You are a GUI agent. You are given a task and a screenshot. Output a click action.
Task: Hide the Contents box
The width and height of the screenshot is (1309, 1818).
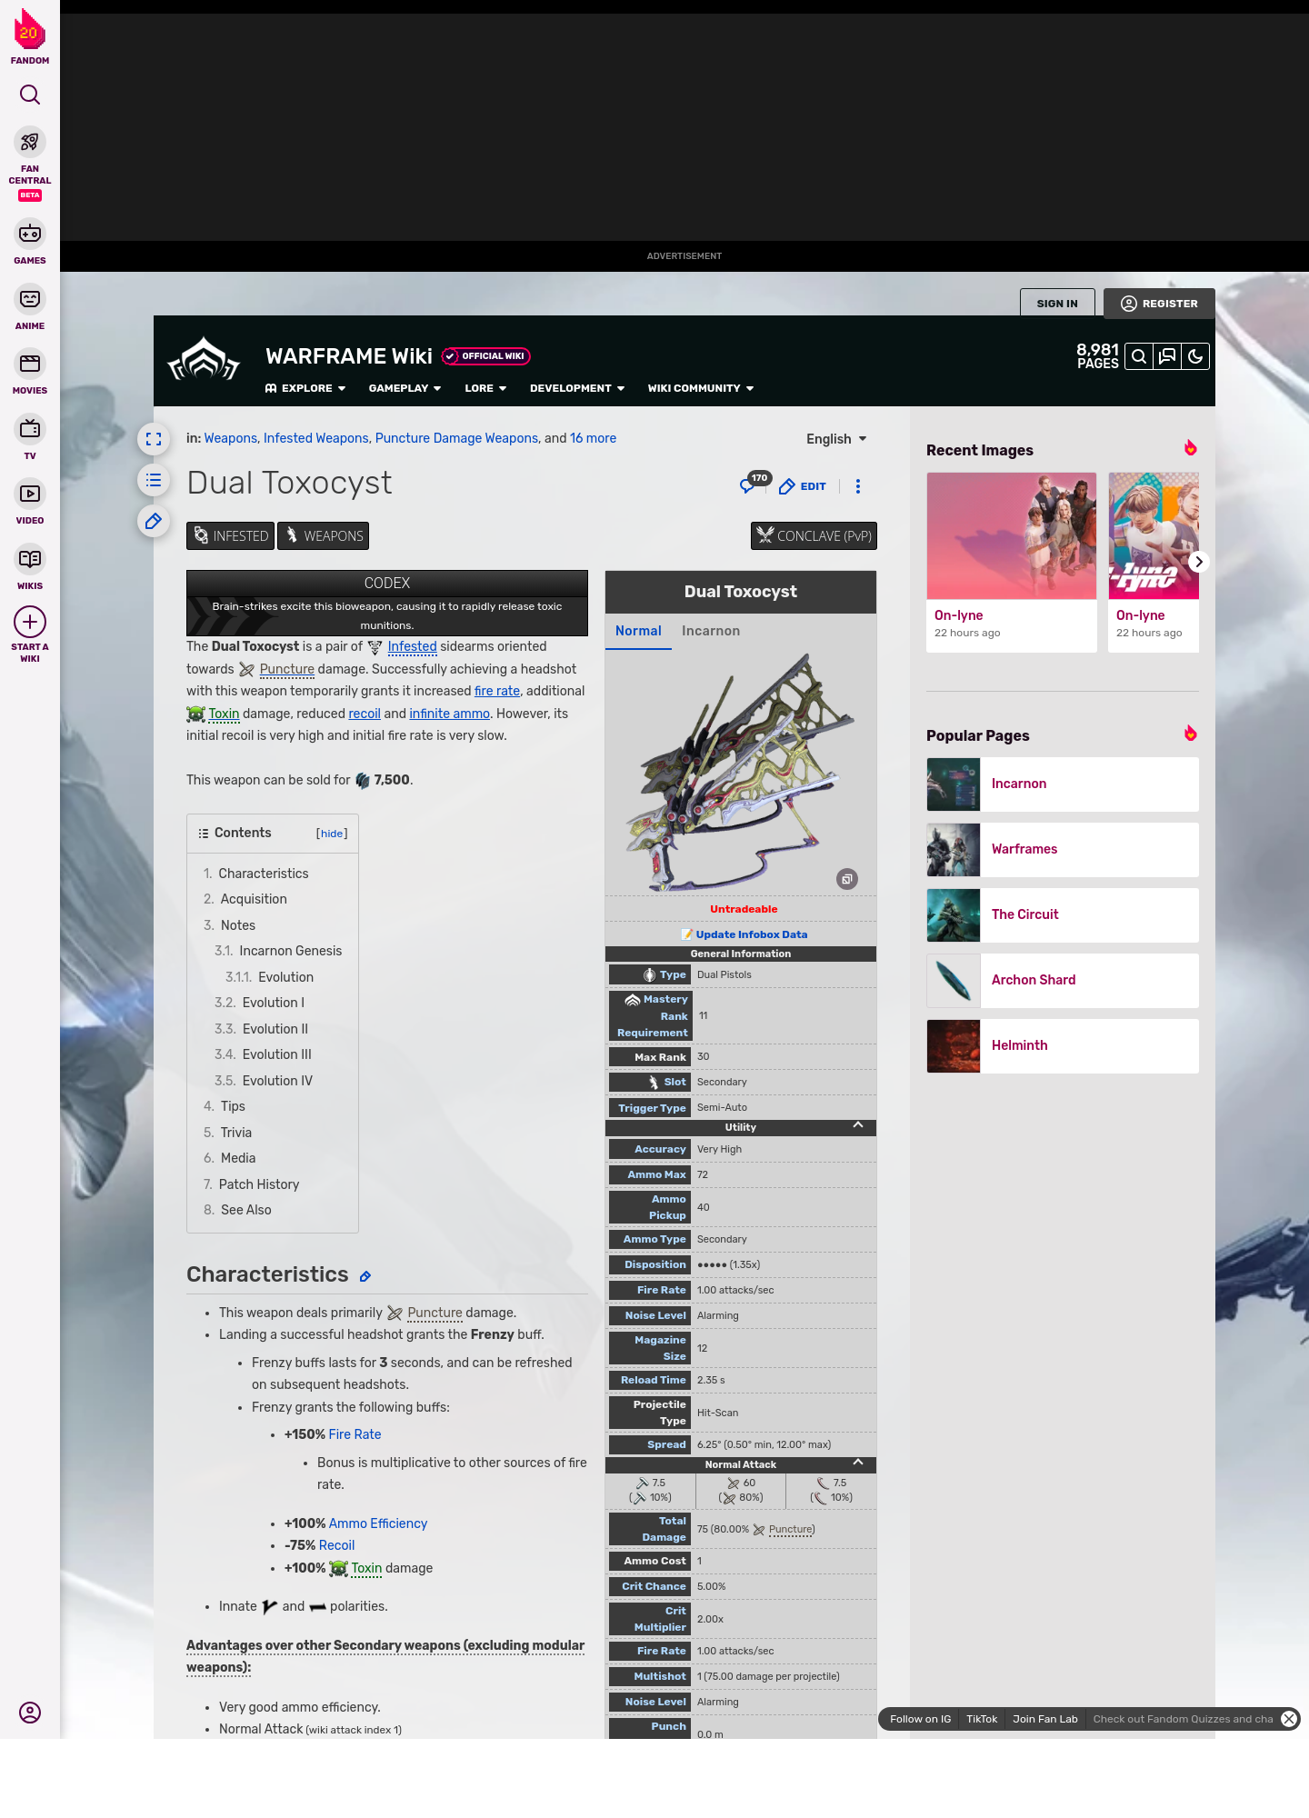click(x=332, y=834)
